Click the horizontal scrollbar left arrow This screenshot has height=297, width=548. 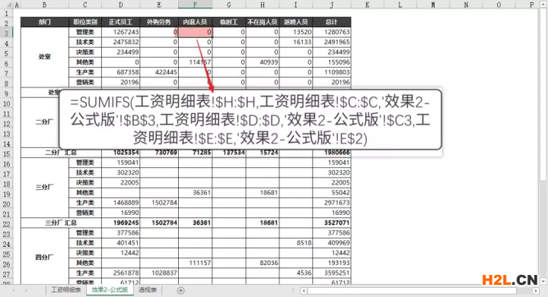(304, 290)
